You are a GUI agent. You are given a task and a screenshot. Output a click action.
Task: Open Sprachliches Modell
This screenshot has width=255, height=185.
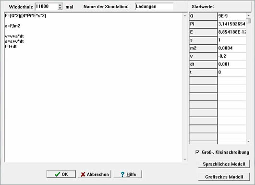click(224, 164)
